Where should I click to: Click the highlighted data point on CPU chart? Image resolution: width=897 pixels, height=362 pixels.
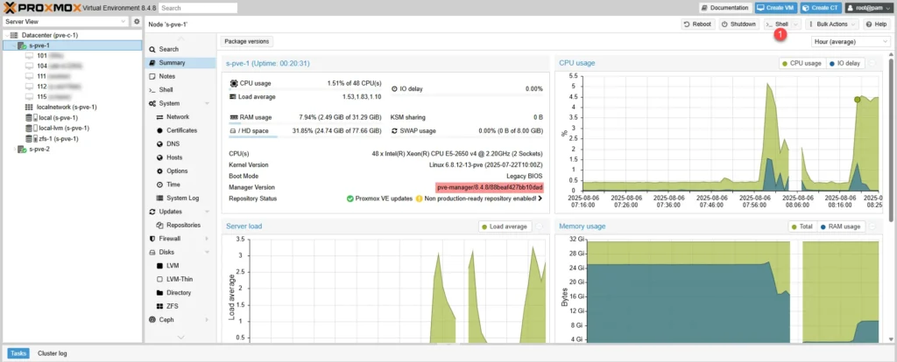(x=857, y=100)
